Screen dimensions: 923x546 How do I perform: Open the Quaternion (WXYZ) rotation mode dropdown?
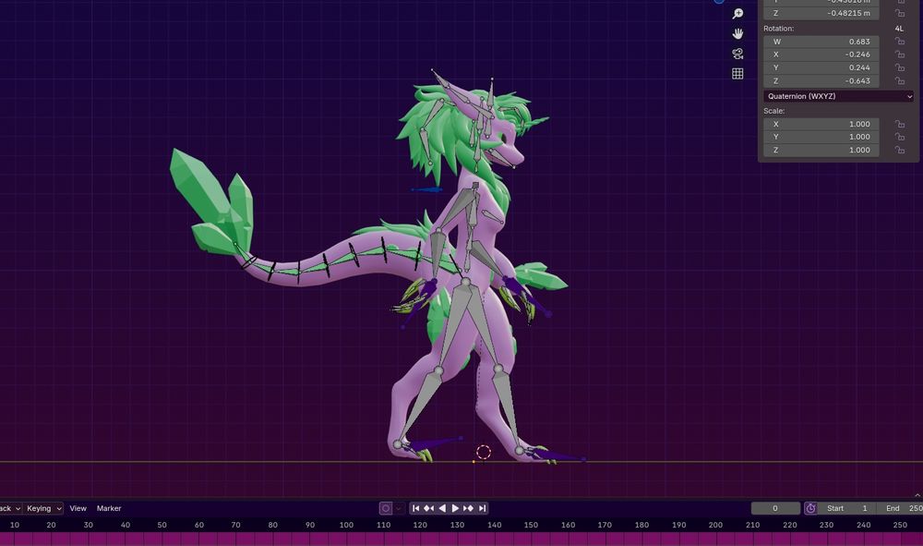point(838,96)
